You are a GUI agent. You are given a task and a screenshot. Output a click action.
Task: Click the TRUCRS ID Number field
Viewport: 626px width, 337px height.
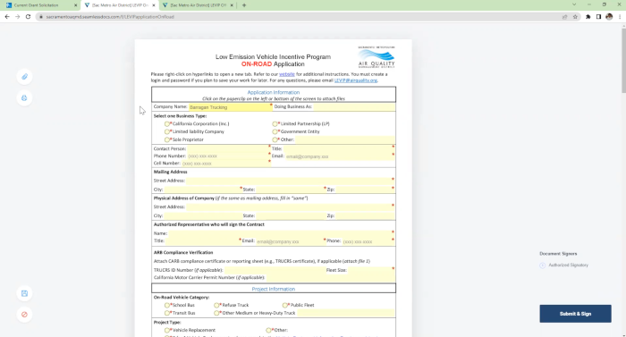(275, 270)
